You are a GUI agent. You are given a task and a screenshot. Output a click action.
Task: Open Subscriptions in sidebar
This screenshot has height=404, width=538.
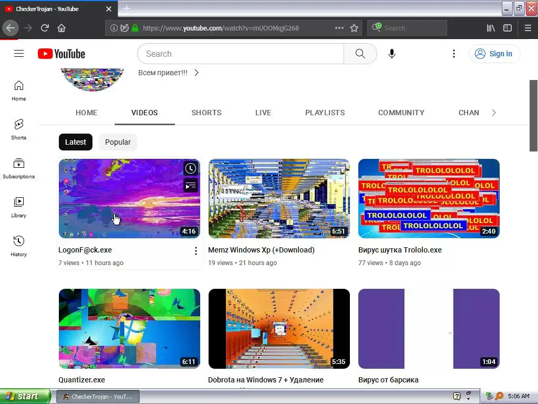(18, 168)
